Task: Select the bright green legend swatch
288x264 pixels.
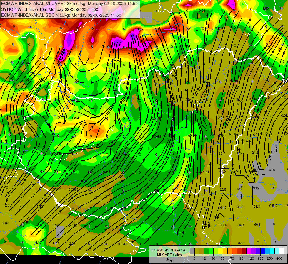Action: click(211, 251)
